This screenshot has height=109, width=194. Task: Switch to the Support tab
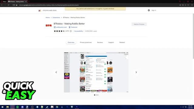111,42
